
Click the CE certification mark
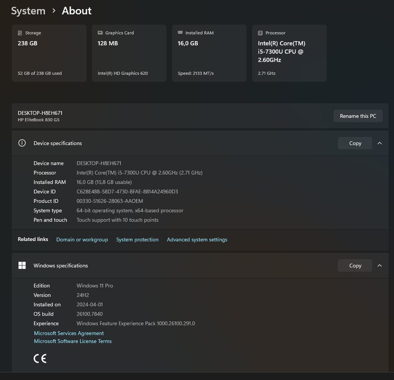(x=40, y=358)
